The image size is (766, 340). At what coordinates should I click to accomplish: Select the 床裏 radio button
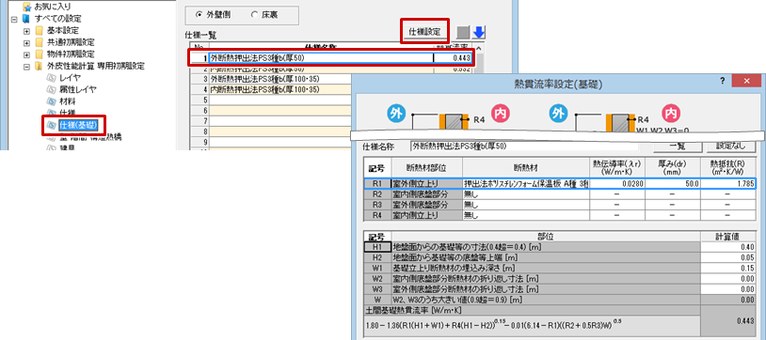click(x=254, y=15)
